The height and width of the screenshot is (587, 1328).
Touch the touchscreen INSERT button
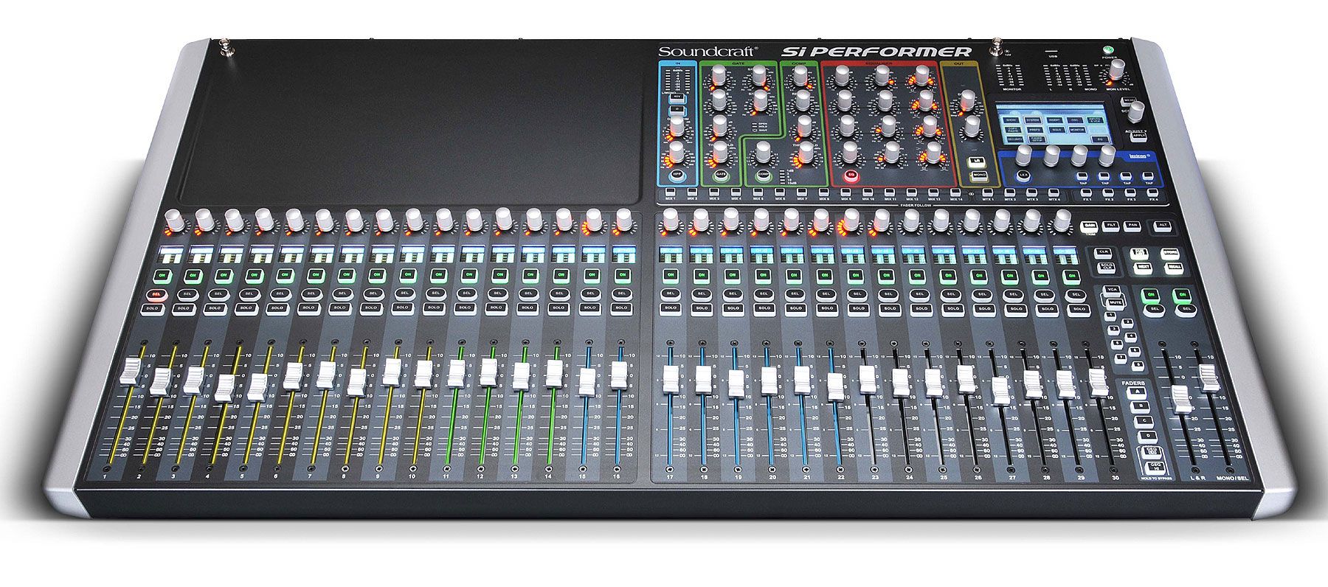click(x=1054, y=120)
